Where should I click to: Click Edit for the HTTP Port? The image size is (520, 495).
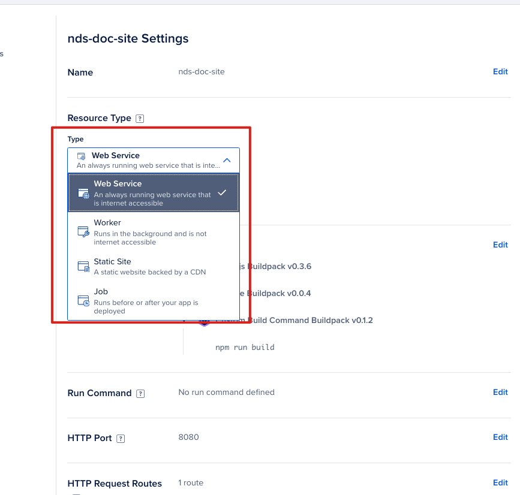click(500, 437)
